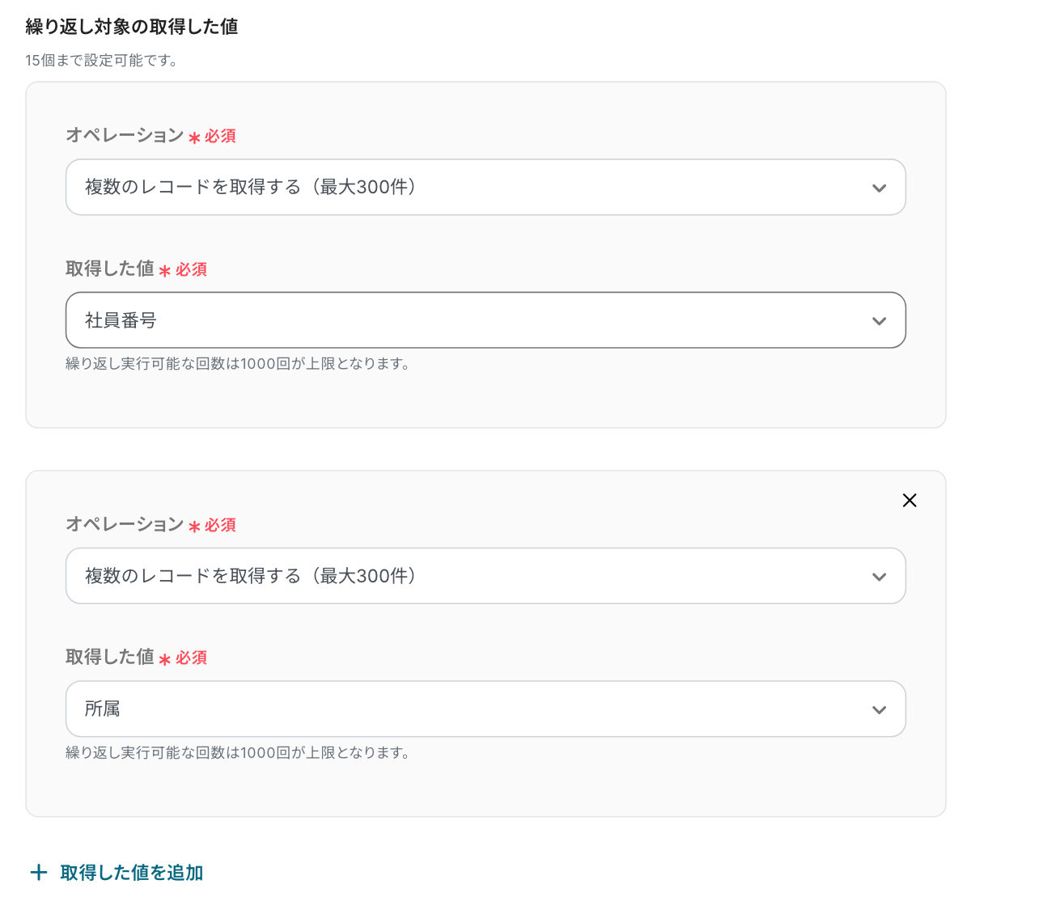Click the 15個まで設定可能です note
The width and height of the screenshot is (1047, 914).
[x=101, y=61]
